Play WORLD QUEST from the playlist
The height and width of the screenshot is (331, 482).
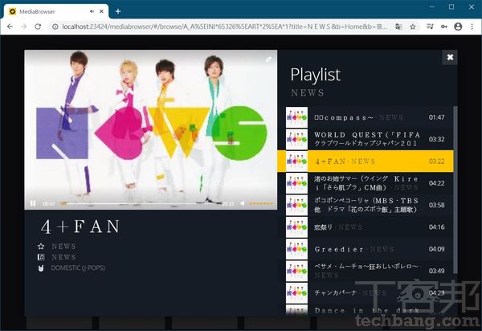367,138
